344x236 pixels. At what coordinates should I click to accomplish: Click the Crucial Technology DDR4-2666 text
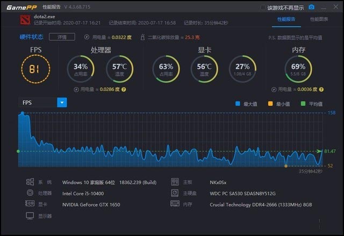(261, 205)
